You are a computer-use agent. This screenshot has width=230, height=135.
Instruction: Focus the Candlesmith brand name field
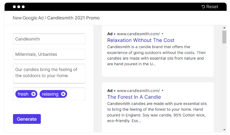point(49,39)
